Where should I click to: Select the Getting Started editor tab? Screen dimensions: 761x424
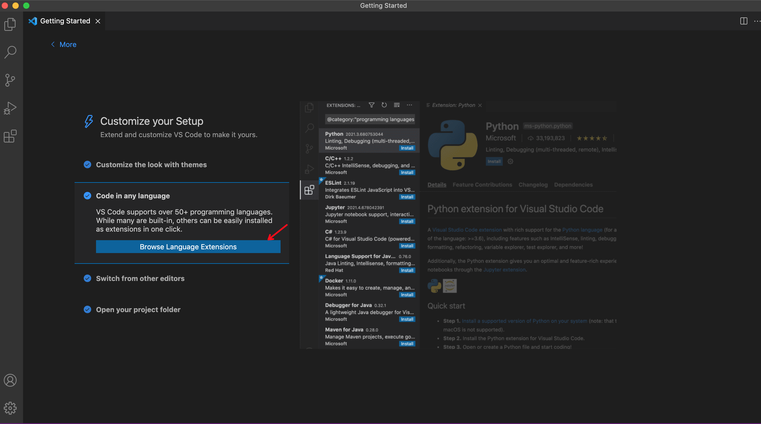click(x=64, y=21)
